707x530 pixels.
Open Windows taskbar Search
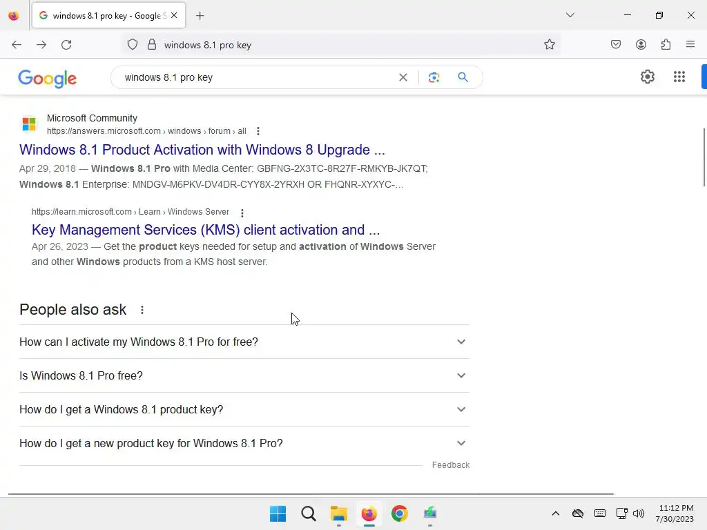pos(309,513)
